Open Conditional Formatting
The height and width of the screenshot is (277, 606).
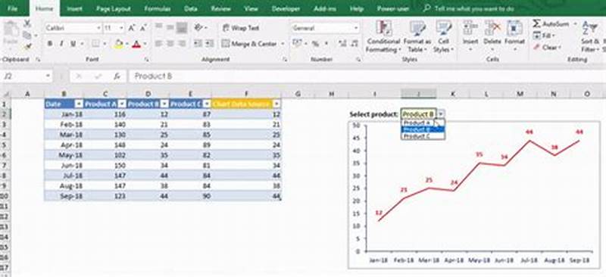point(383,36)
